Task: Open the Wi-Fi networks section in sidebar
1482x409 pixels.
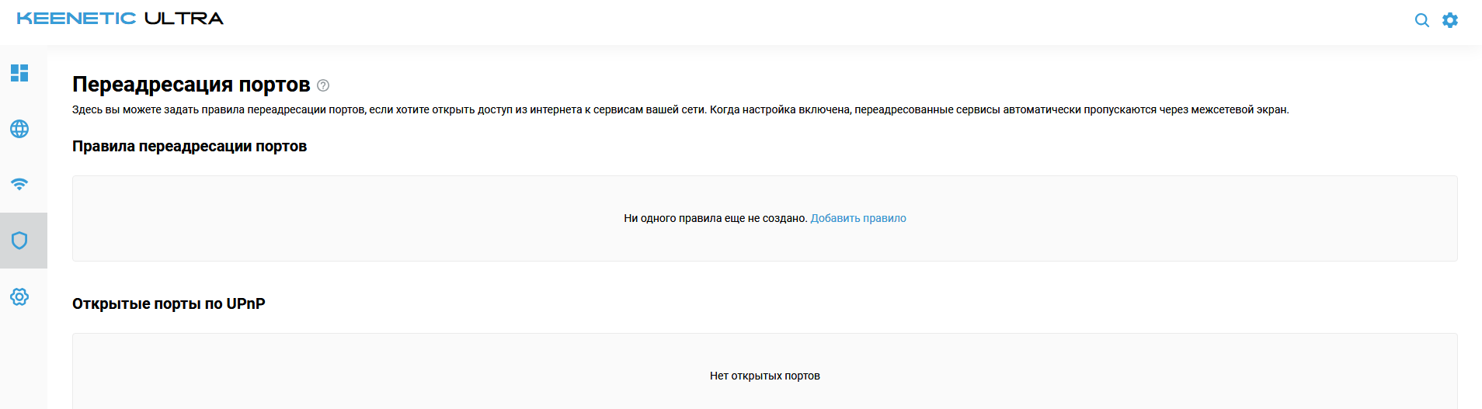Action: click(x=19, y=185)
